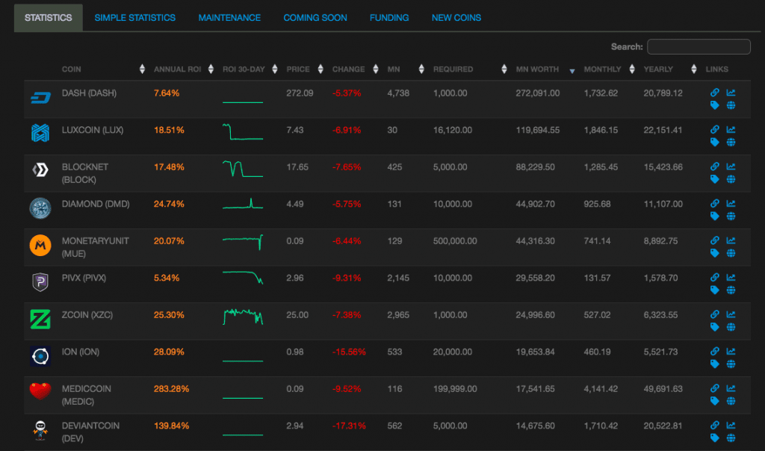
Task: Sort table by COIN column arrows
Action: [x=142, y=69]
